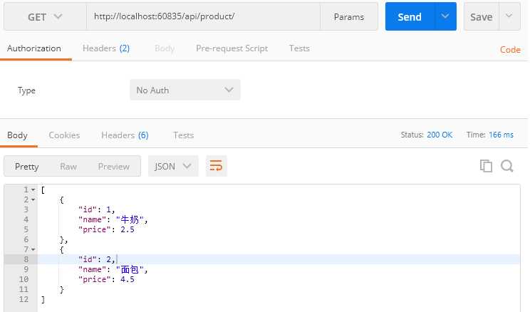
Task: Open the Code link
Action: (x=510, y=50)
